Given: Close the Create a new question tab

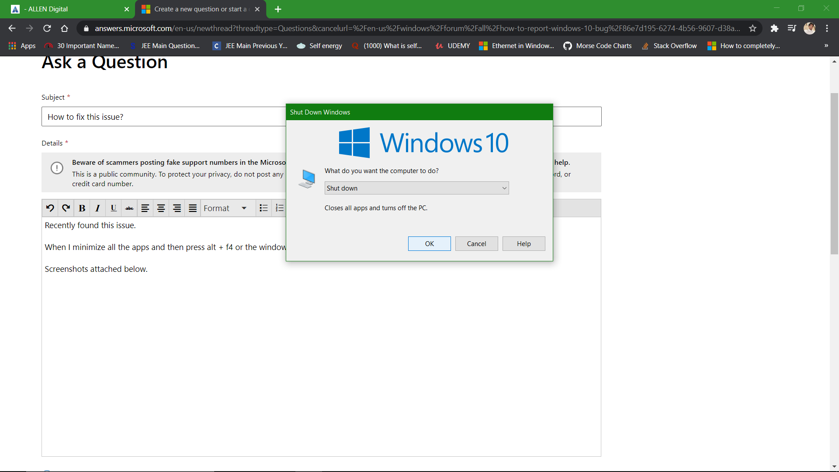Looking at the screenshot, I should click(257, 9).
